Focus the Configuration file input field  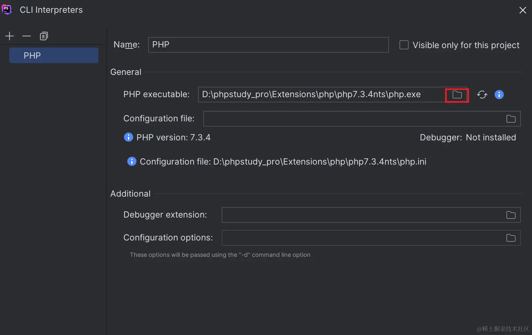(354, 119)
